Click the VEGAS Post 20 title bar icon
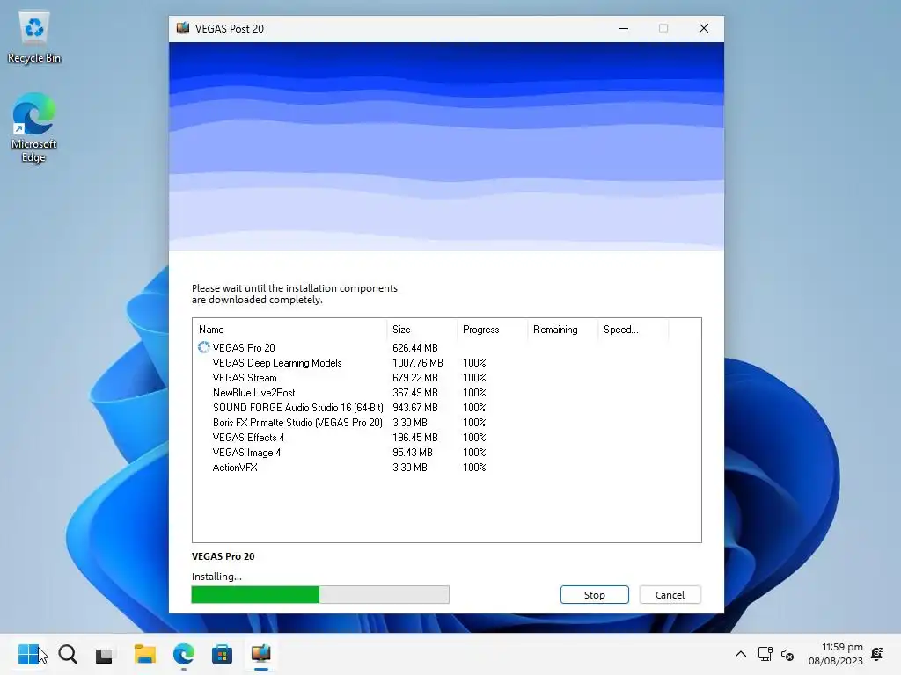Screen dimensions: 901x675 tap(183, 28)
